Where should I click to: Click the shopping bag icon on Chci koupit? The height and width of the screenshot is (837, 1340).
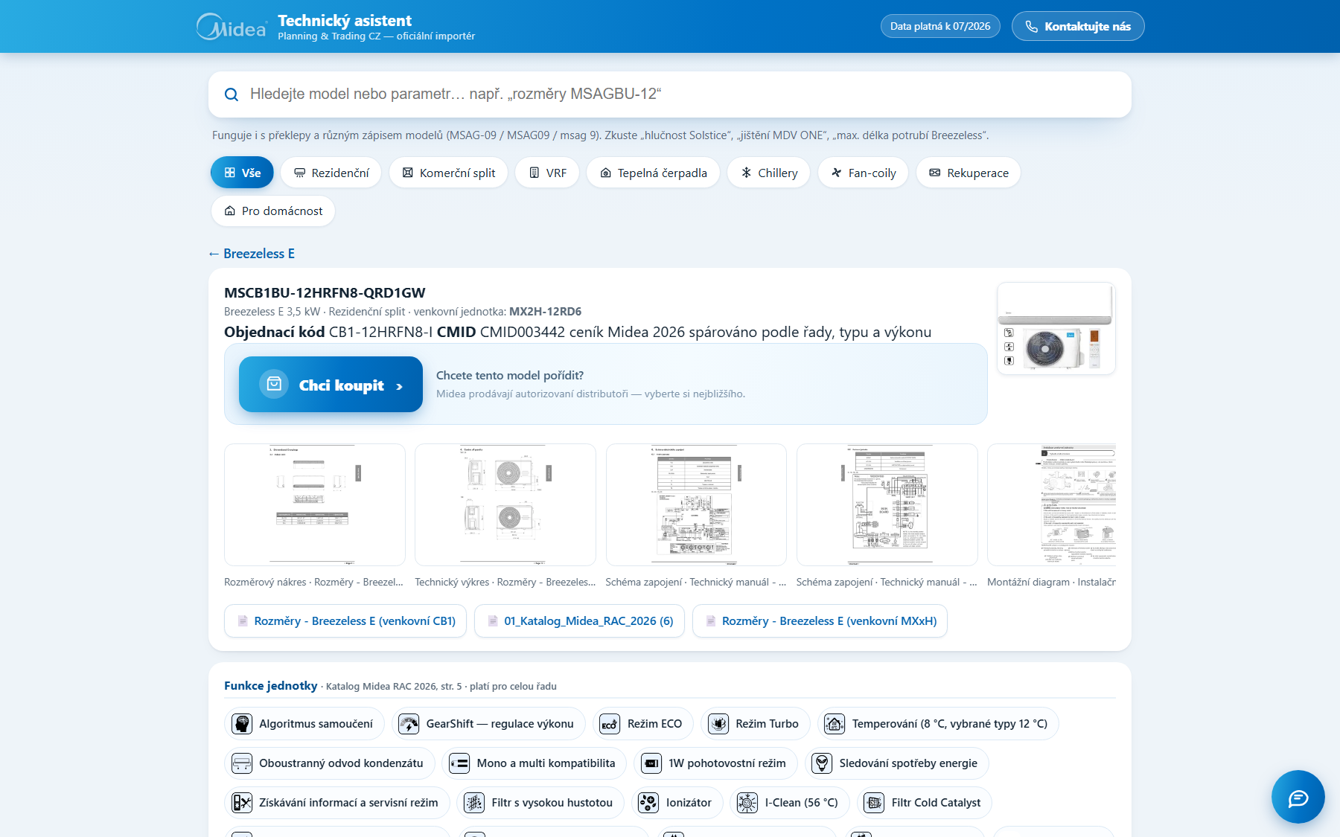pos(274,384)
